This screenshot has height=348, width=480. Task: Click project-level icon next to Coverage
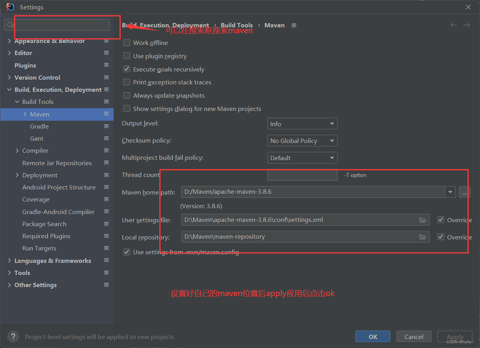[106, 199]
